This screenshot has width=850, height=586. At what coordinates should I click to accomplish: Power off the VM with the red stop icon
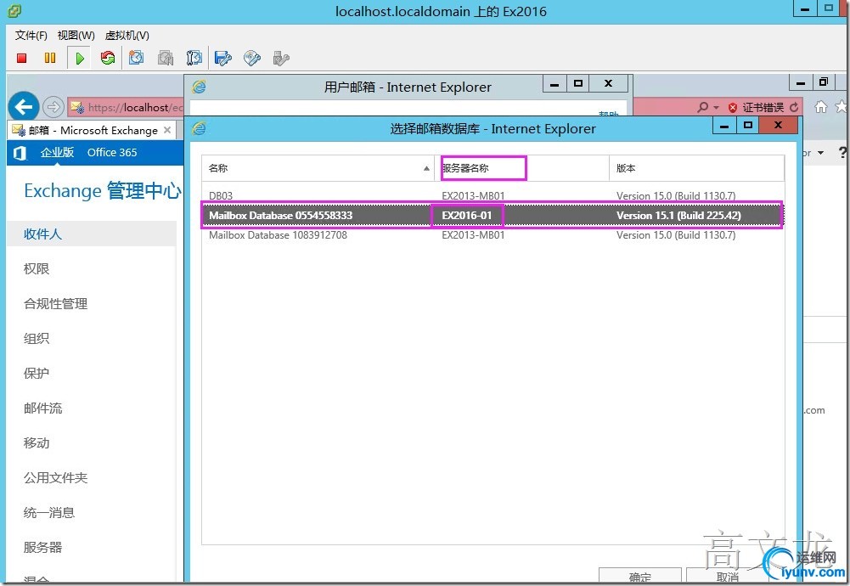[x=22, y=58]
